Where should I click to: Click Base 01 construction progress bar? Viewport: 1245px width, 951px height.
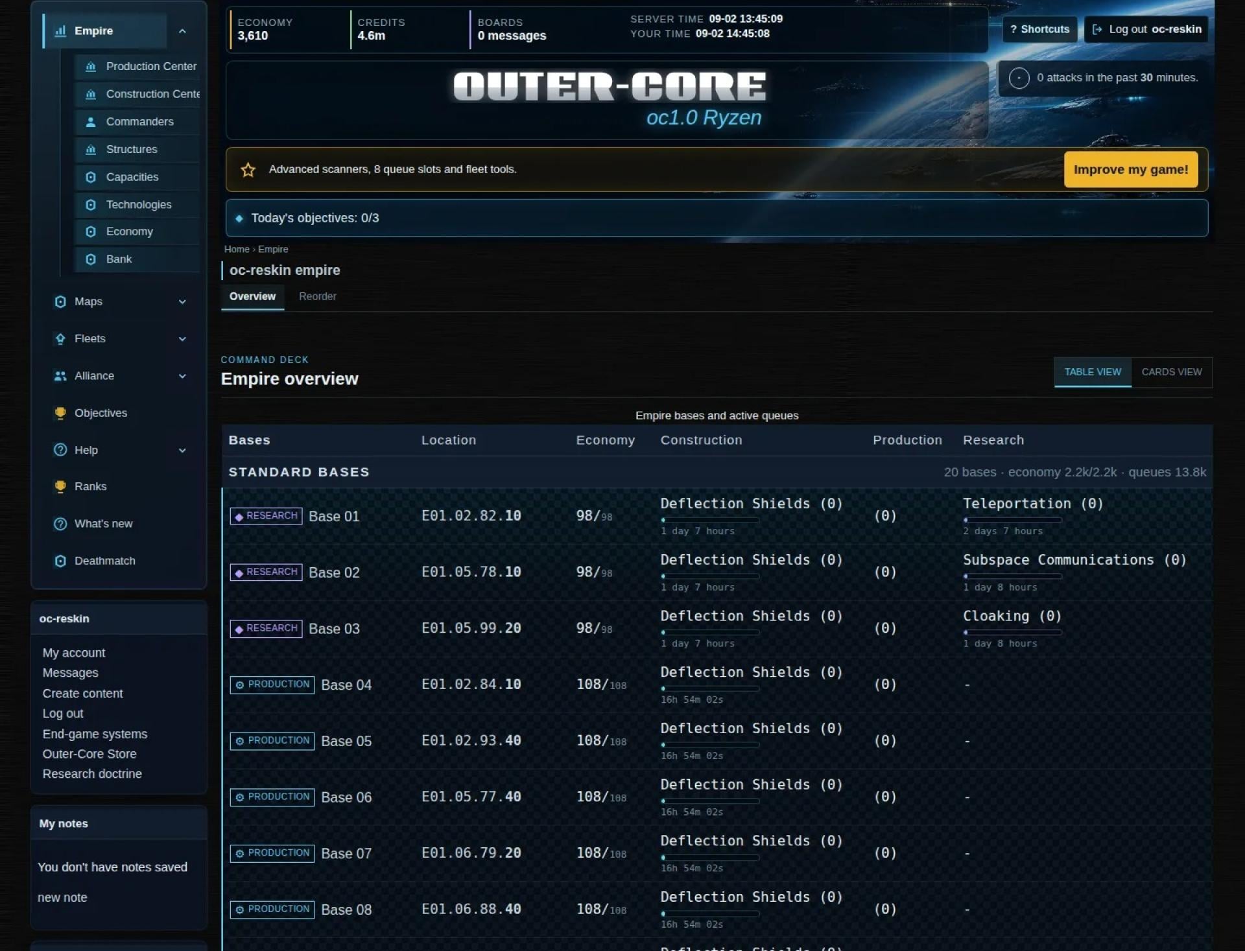[x=709, y=520]
